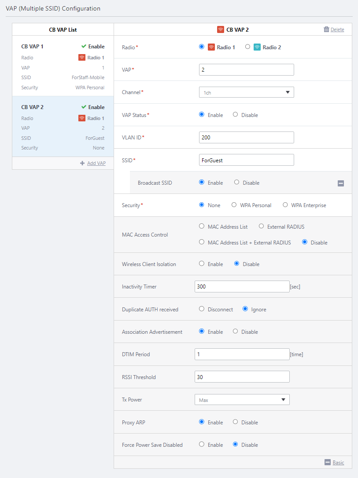Collapse the Broadcast SSID section minus icon
Image resolution: width=358 pixels, height=478 pixels.
(x=341, y=183)
